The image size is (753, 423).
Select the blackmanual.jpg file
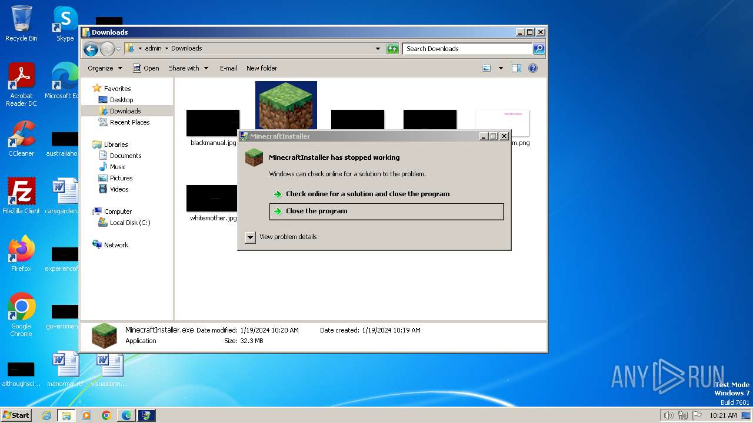pos(213,127)
